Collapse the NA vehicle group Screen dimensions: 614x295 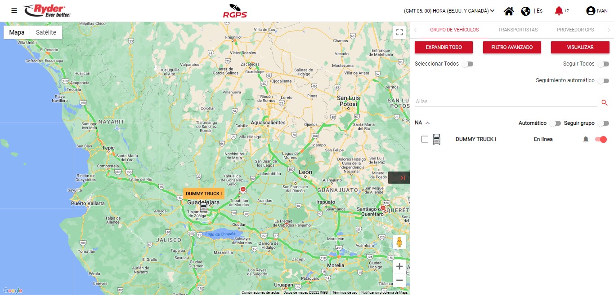[x=428, y=123]
